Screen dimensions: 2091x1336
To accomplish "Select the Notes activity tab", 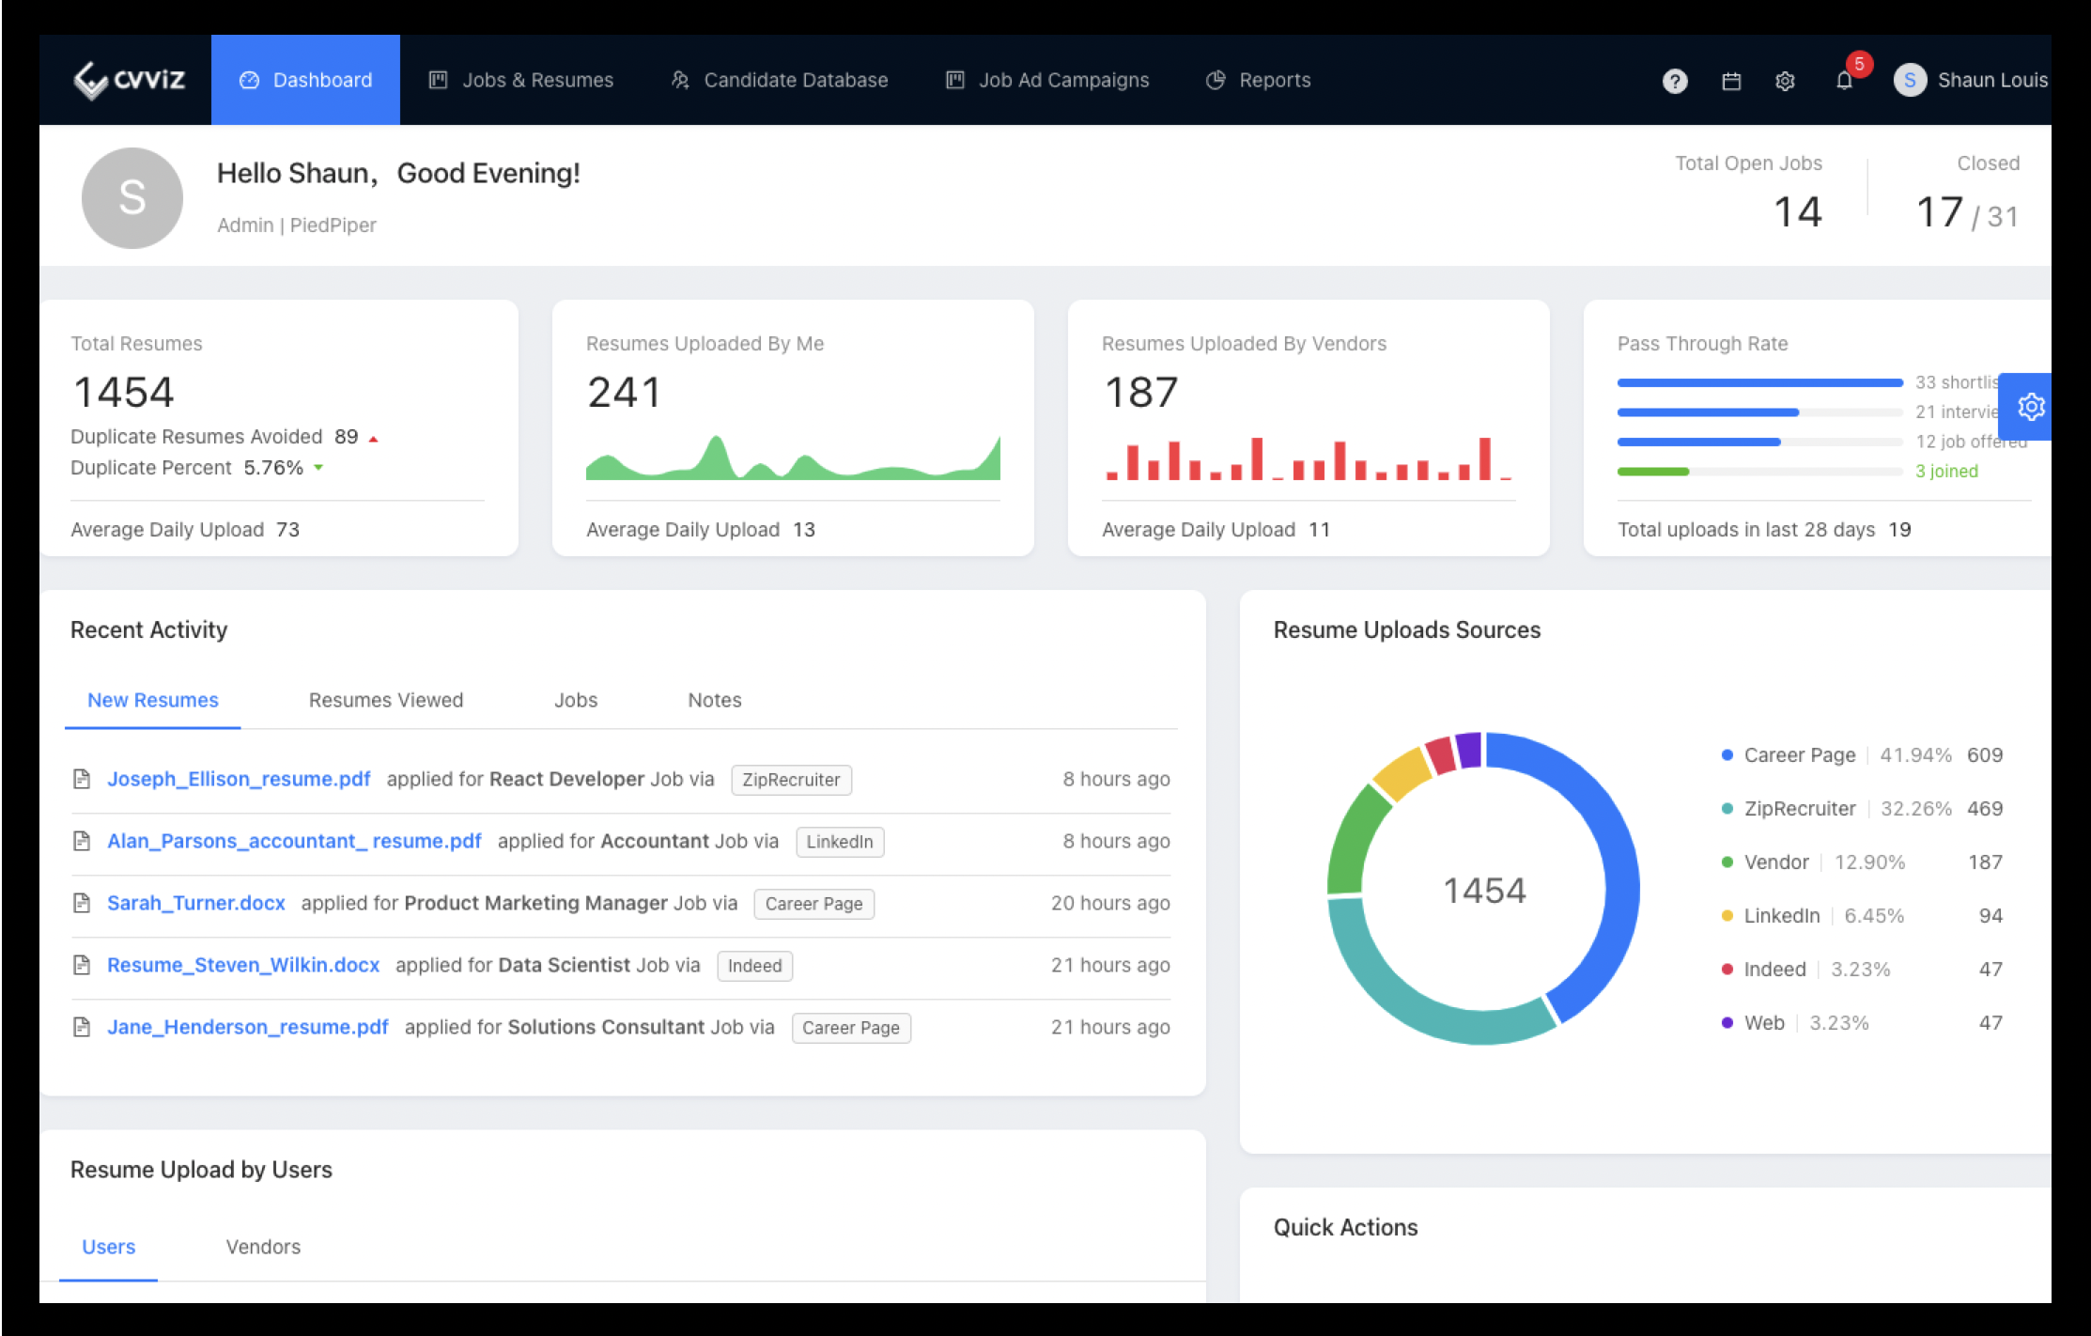I will [x=714, y=700].
